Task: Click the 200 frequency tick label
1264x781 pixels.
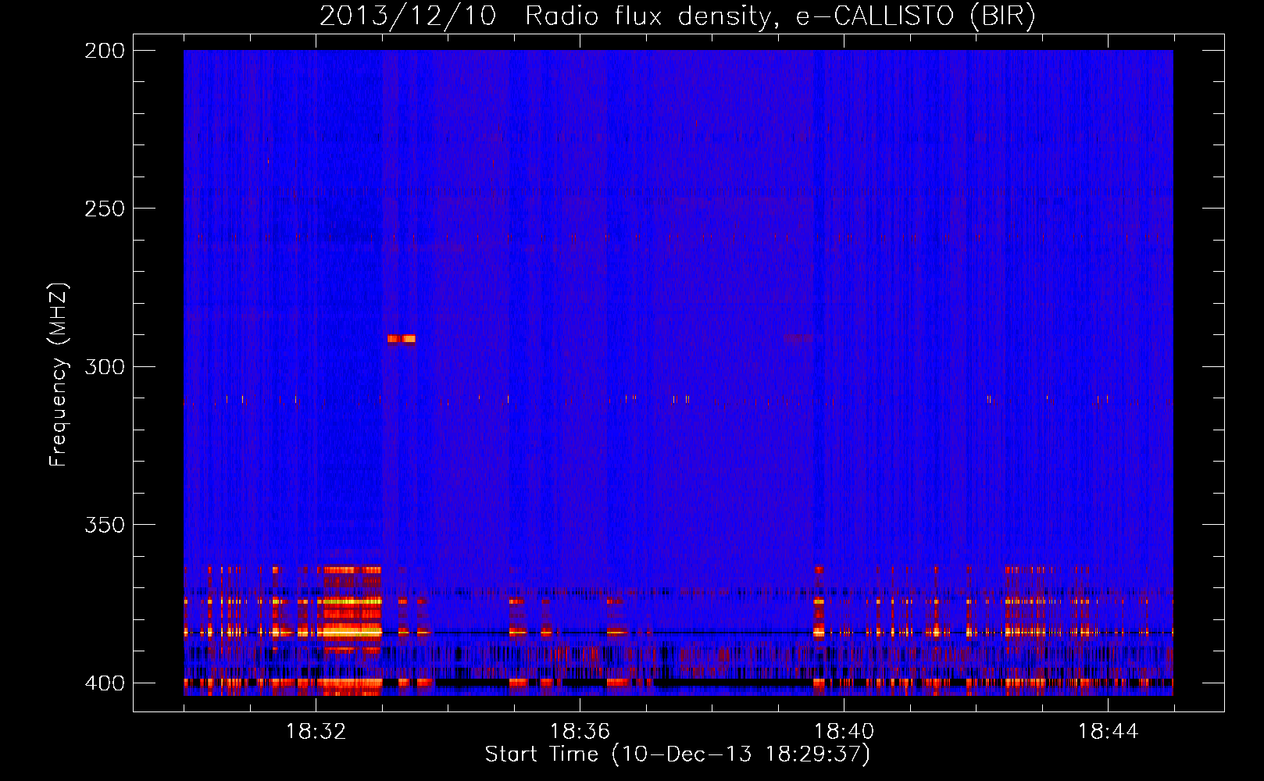Action: [x=104, y=51]
